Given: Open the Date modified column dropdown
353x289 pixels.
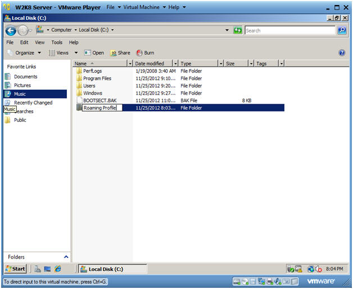Looking at the screenshot, I should tap(175, 64).
